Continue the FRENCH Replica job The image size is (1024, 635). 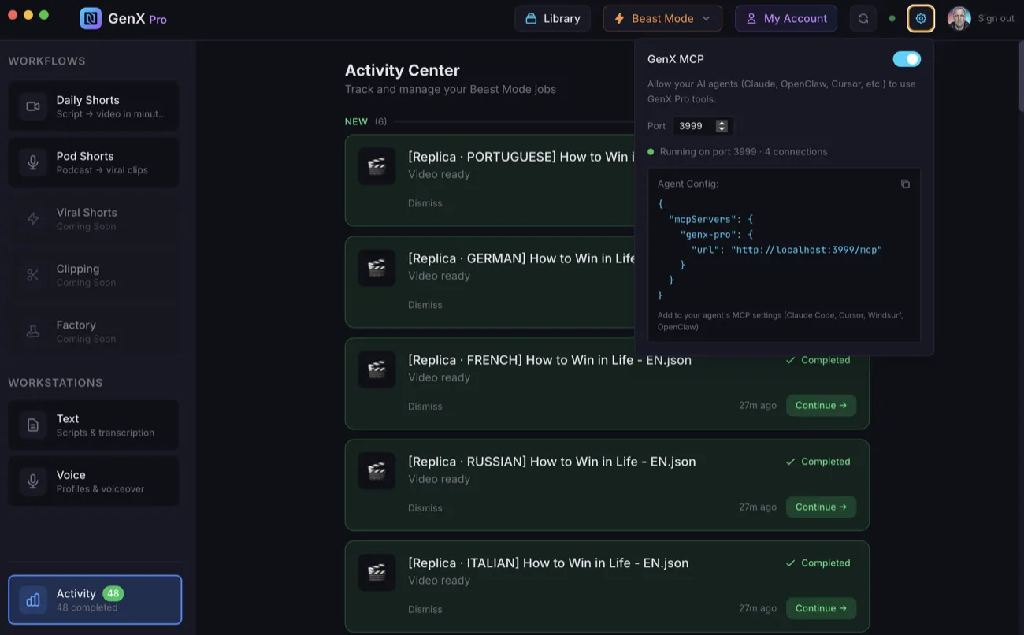(x=821, y=405)
